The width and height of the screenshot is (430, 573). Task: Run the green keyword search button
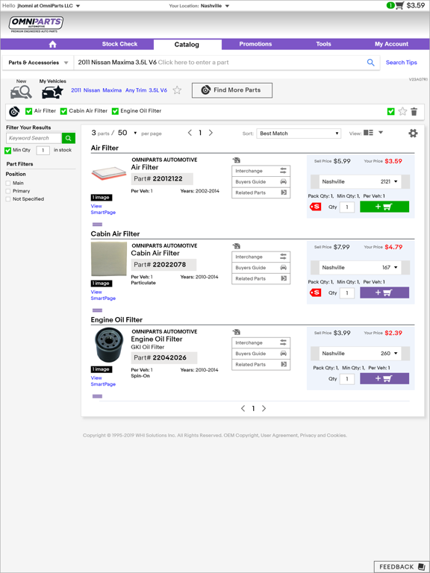[69, 138]
